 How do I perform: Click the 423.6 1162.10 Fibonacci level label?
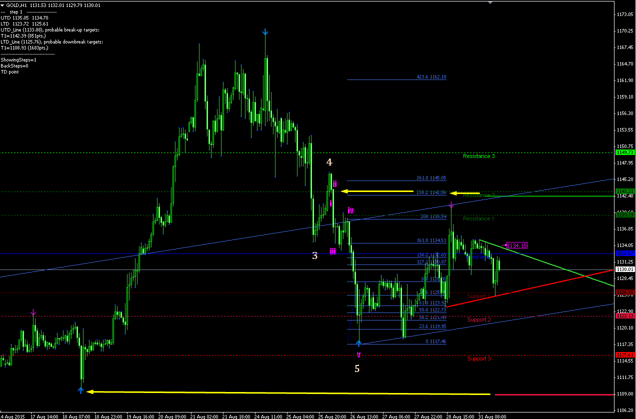pyautogui.click(x=431, y=77)
